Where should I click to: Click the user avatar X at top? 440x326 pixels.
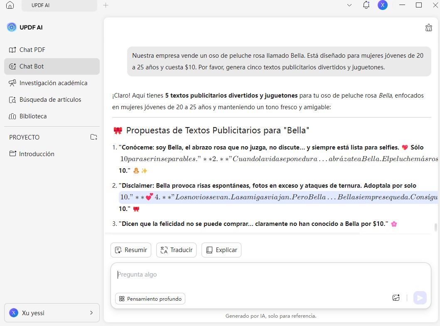(382, 5)
